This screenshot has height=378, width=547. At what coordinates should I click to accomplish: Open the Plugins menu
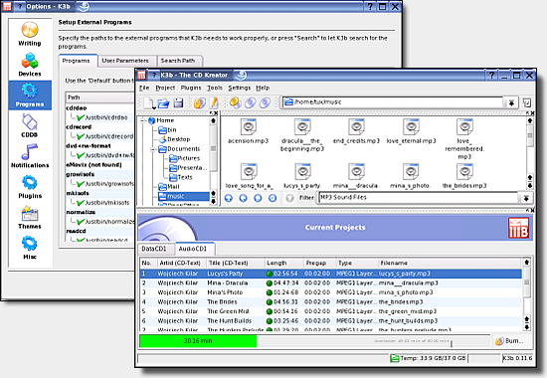tap(191, 88)
